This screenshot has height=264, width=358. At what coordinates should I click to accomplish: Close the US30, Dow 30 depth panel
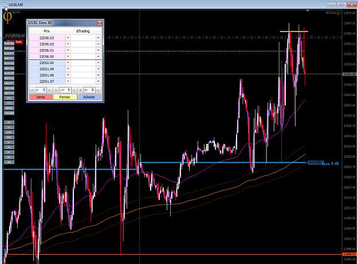[100, 23]
